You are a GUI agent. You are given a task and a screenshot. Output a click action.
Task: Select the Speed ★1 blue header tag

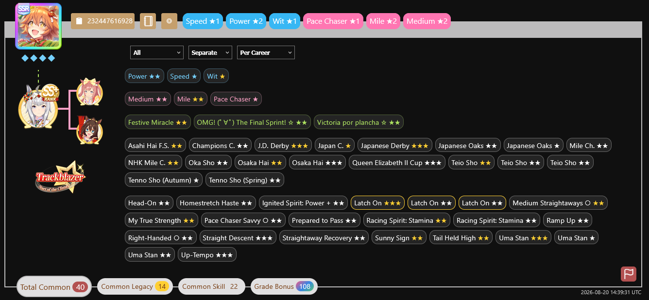point(203,21)
